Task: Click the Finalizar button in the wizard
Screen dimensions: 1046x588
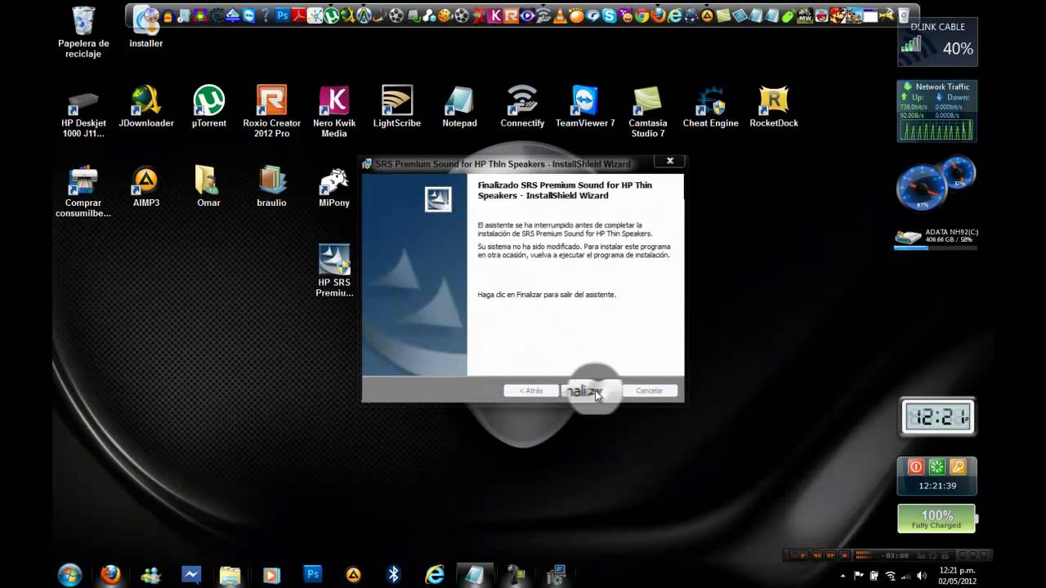Action: tap(591, 390)
